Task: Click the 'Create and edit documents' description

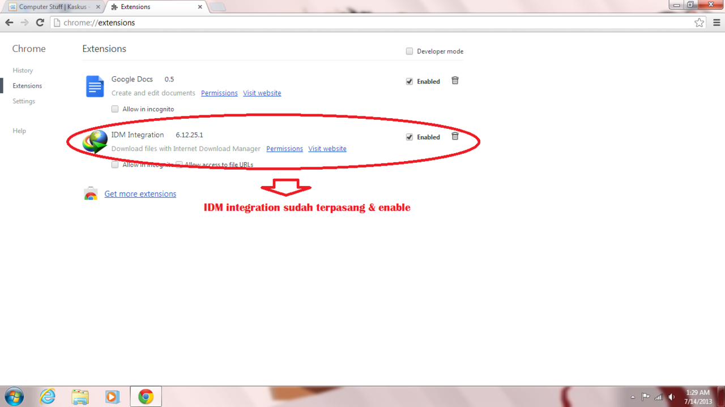Action: pyautogui.click(x=153, y=93)
